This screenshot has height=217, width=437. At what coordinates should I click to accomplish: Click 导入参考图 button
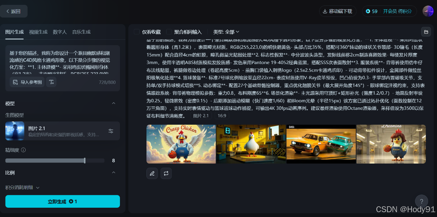click(x=27, y=82)
